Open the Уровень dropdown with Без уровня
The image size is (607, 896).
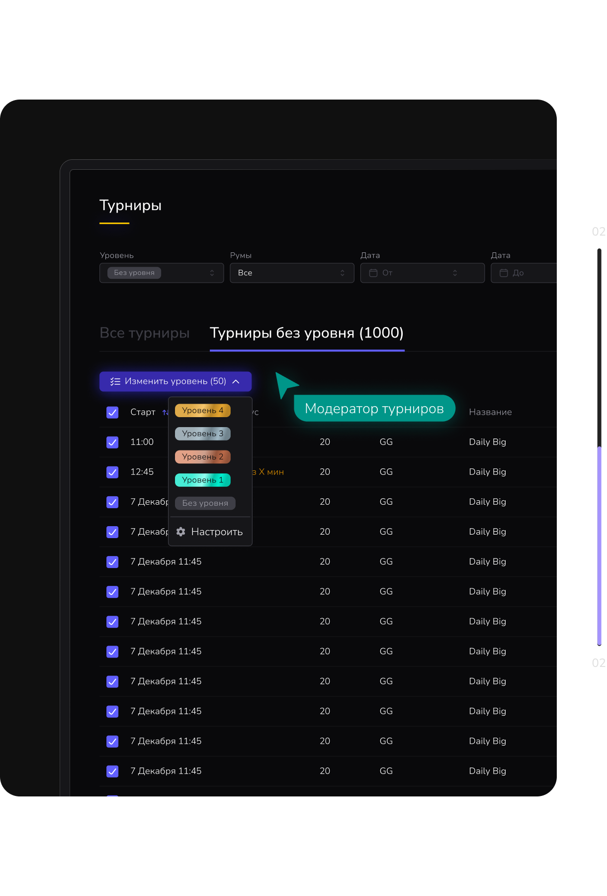click(162, 273)
